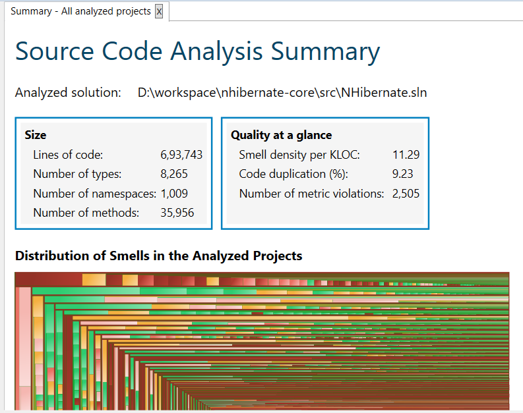Select the smell density value 11.29

coord(406,155)
